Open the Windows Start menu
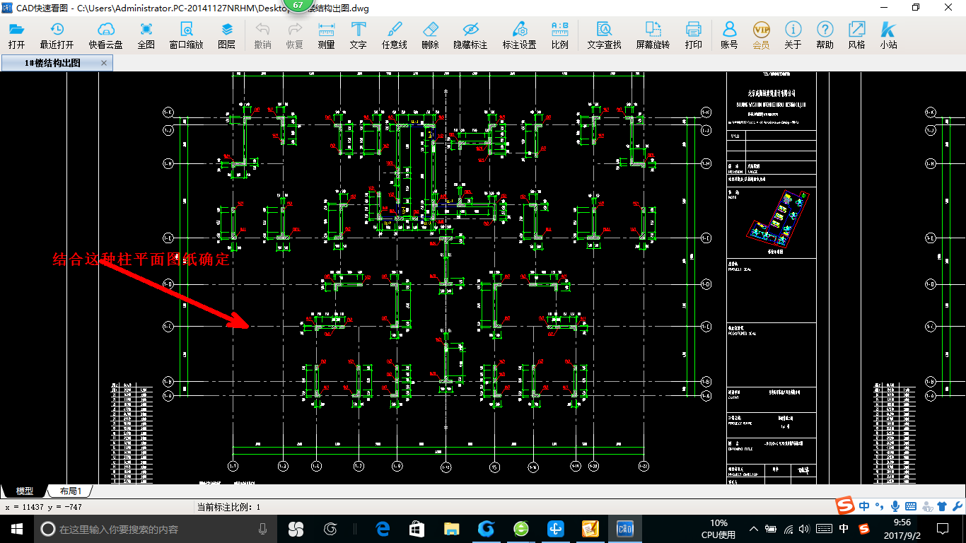The height and width of the screenshot is (543, 966). click(x=16, y=528)
